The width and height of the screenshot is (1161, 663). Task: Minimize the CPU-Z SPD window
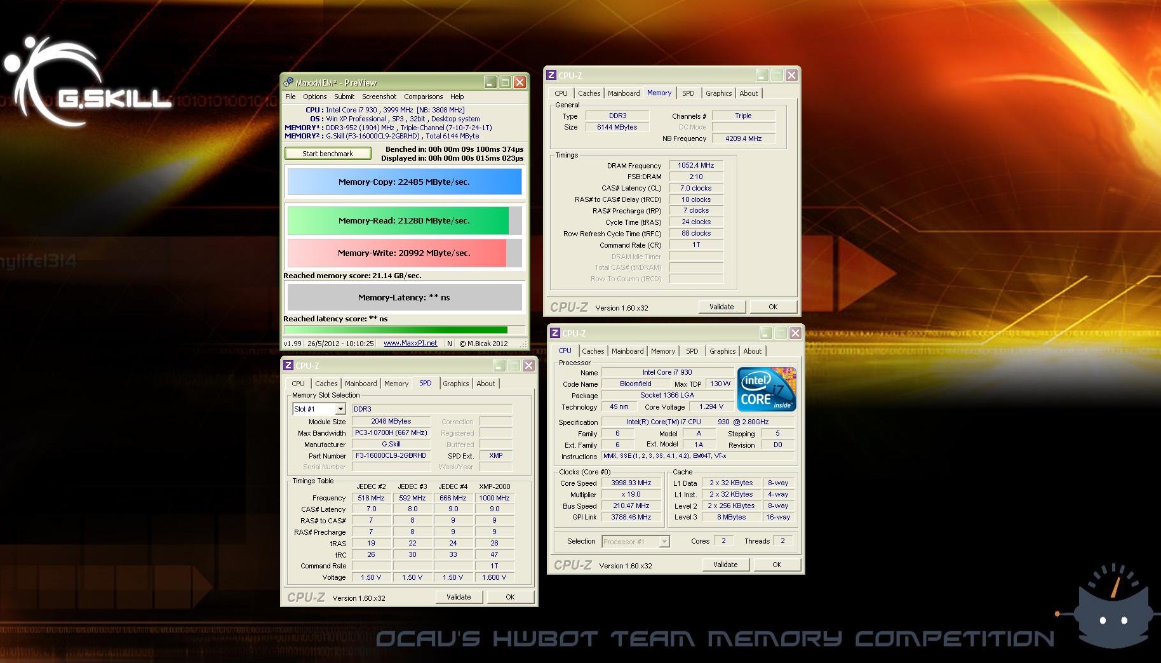coord(499,365)
